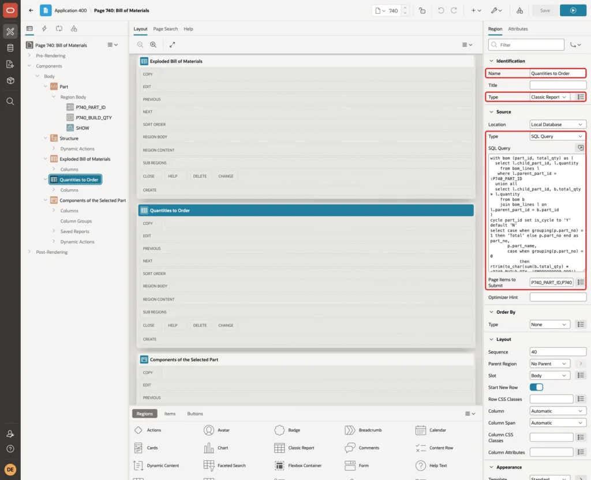Image resolution: width=591 pixels, height=480 pixels.
Task: Go back using the arrow icon
Action: 31,10
